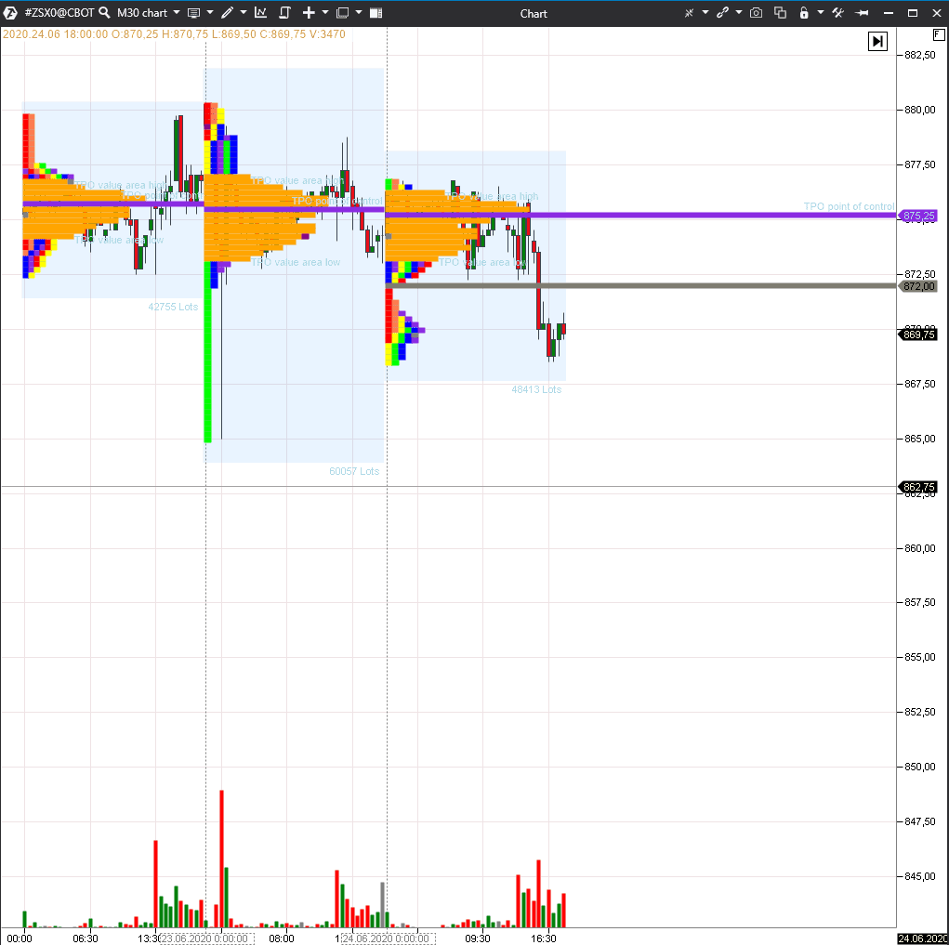Click the duplicate chart window icon

tap(780, 13)
